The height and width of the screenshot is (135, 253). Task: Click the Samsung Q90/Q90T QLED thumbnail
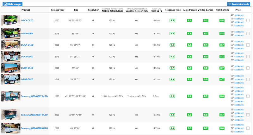coord(11,115)
